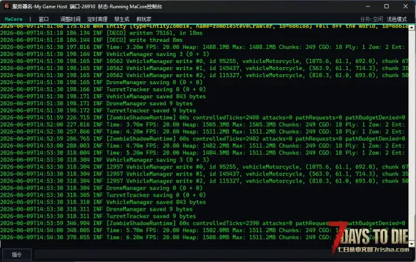Open the 调整时间 menu item
This screenshot has width=416, height=262.
coord(70,19)
